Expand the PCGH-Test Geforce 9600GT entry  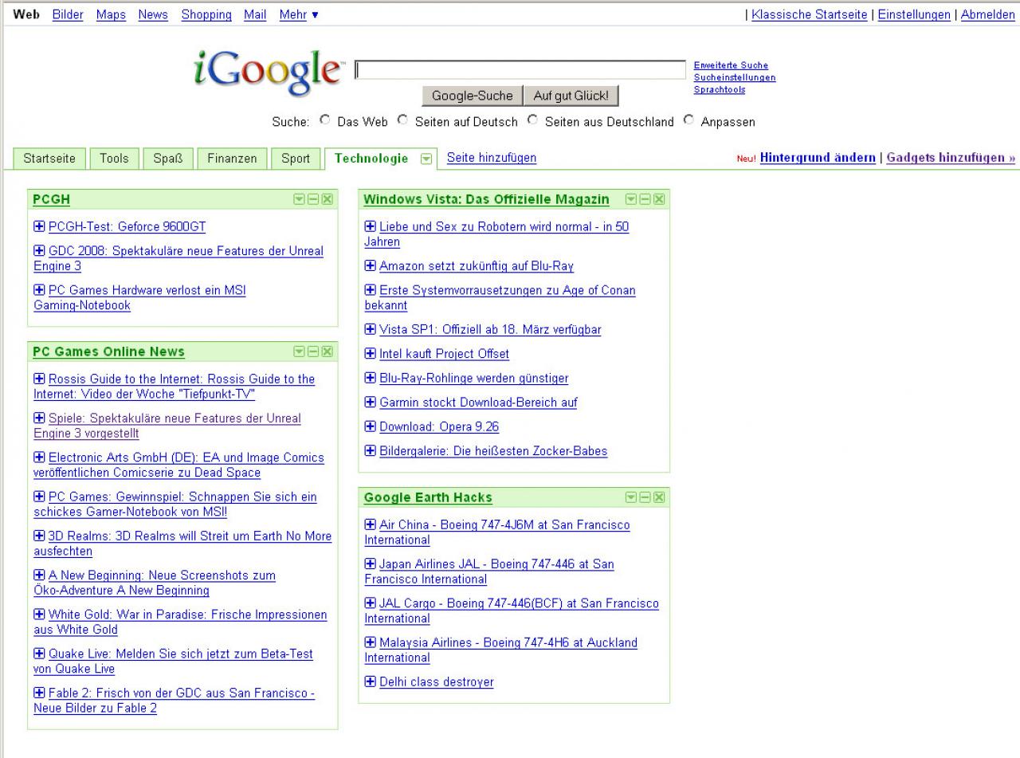(39, 226)
